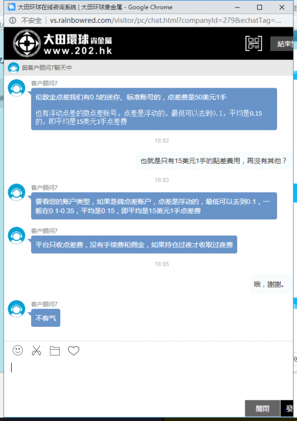The image size is (297, 421).
Task: Click the chat status headset avatar in header bar
Action: [13, 68]
